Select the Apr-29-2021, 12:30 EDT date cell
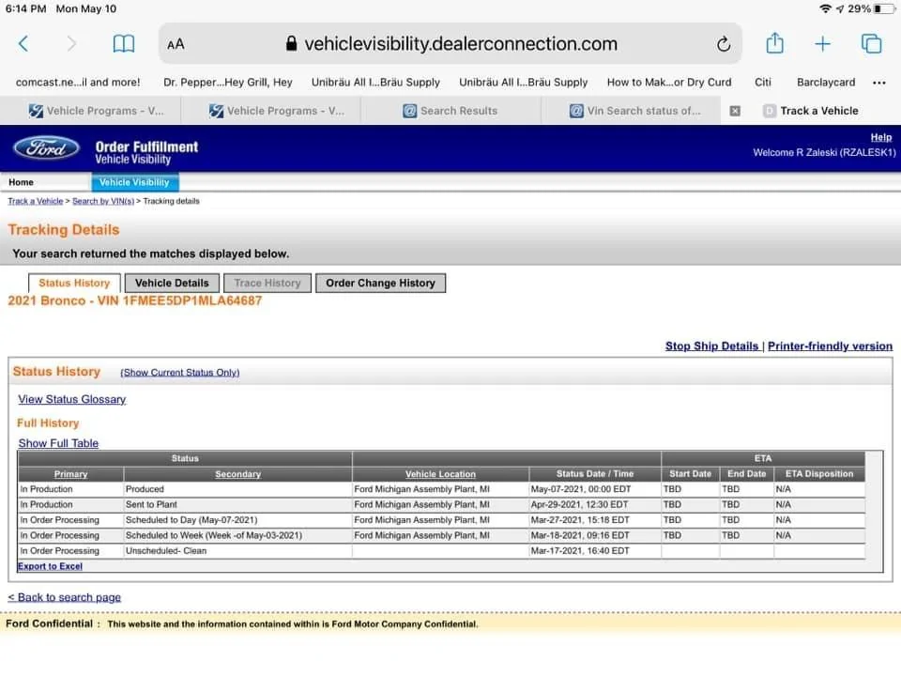The height and width of the screenshot is (676, 901). 594,505
